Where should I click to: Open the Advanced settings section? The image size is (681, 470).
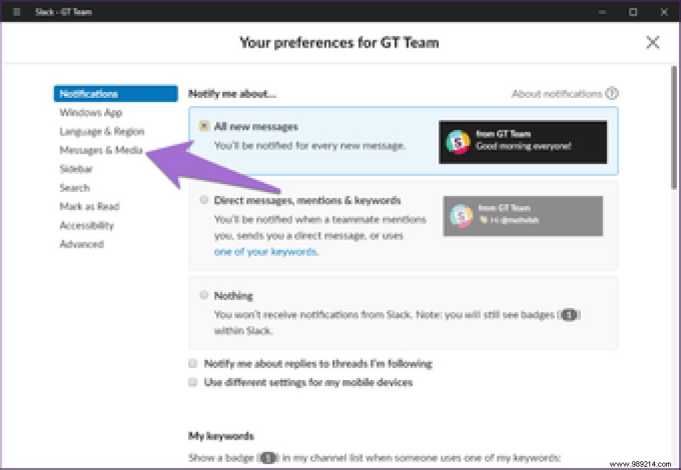(x=82, y=244)
